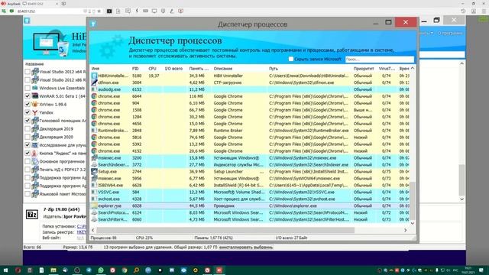Viewport: 489px width, 275px height.
Task: Open Telegram from the taskbar
Action: tap(89, 270)
